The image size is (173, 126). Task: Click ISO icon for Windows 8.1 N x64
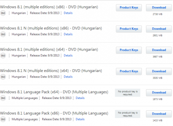pos(3,77)
